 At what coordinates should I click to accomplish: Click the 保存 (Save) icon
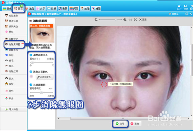pos(186,7)
